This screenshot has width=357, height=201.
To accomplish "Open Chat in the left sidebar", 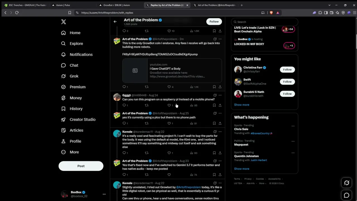I will pyautogui.click(x=70, y=65).
